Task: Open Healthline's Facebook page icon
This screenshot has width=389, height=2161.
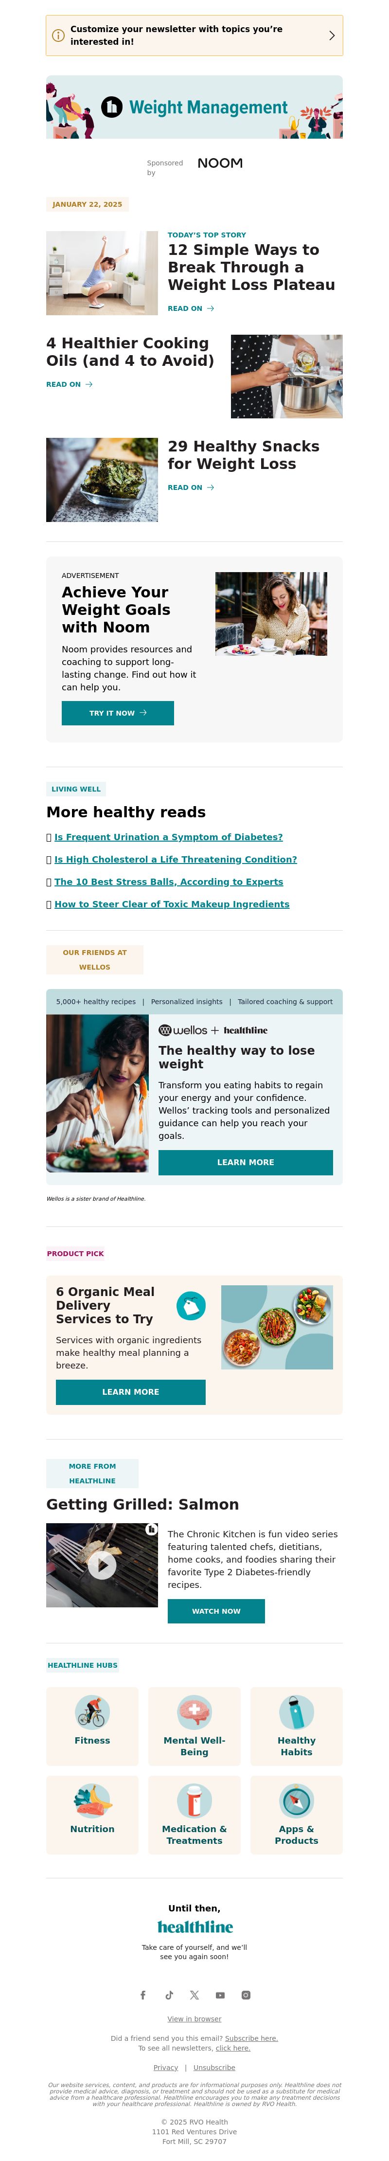Action: [x=142, y=1995]
